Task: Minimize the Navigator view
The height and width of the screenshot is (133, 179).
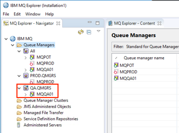Action: pyautogui.click(x=90, y=22)
